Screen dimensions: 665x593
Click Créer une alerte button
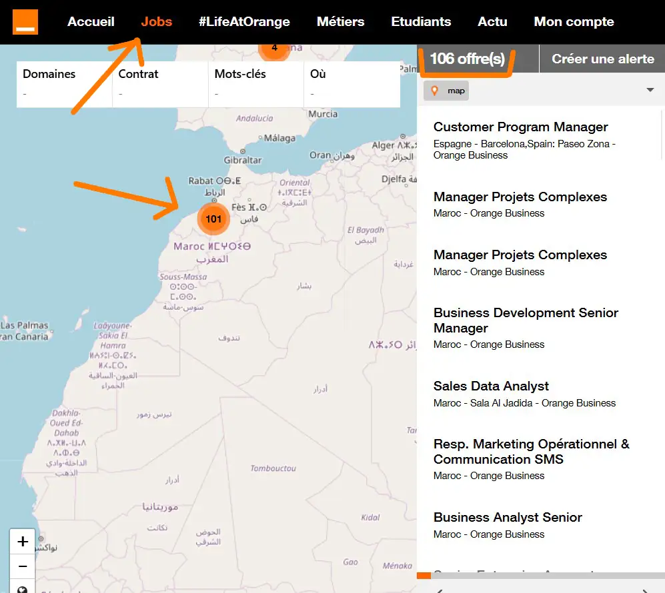603,59
